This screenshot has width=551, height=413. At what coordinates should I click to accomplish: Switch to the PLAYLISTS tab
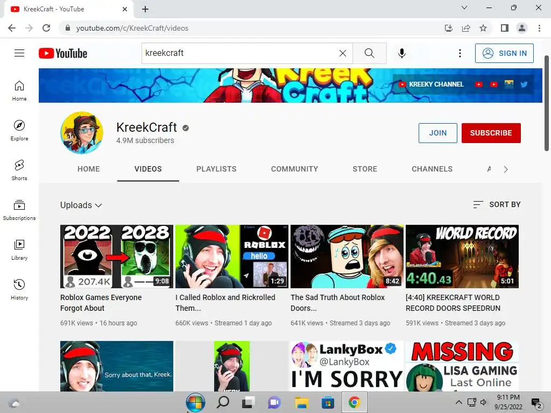tap(216, 169)
